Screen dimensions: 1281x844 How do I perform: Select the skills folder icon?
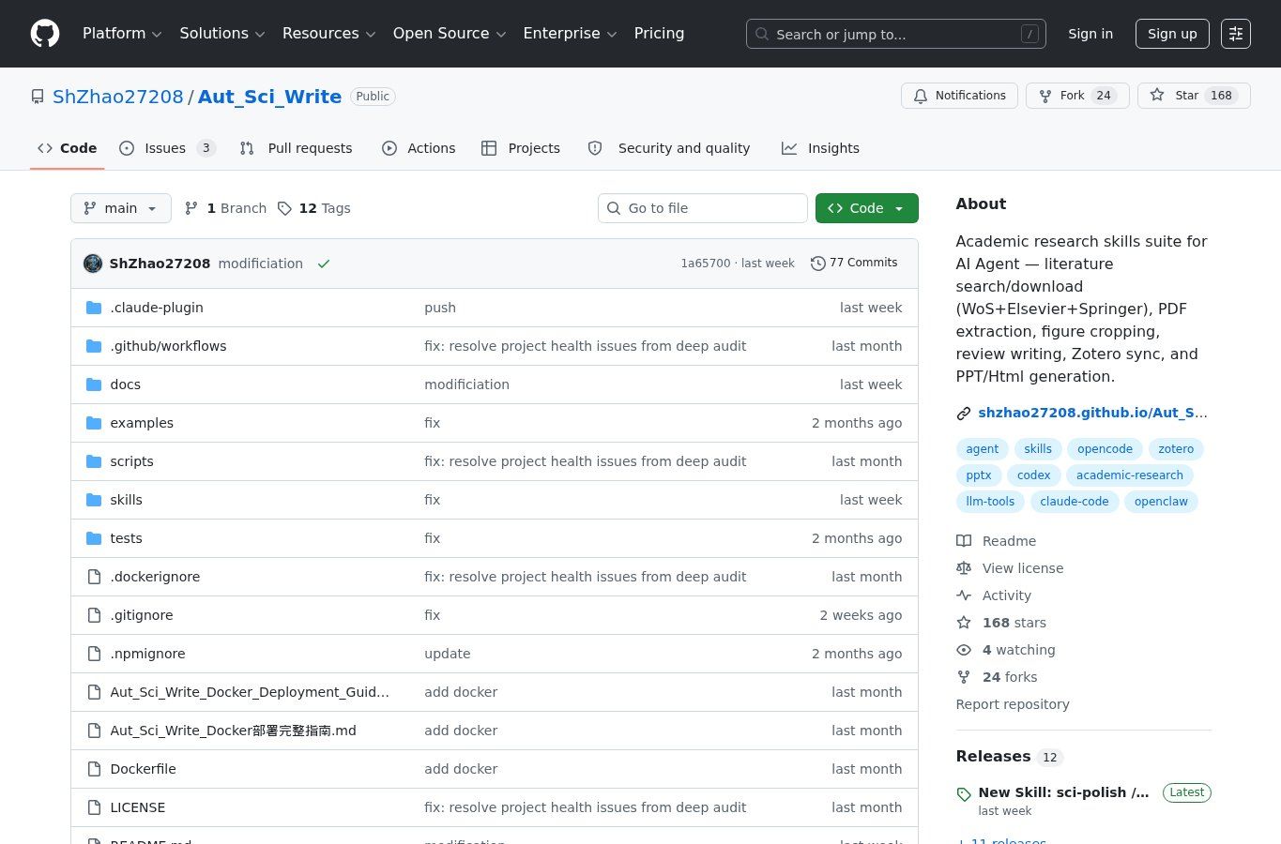pyautogui.click(x=94, y=500)
